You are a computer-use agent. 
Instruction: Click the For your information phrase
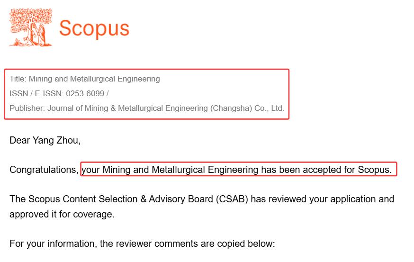[53, 244]
